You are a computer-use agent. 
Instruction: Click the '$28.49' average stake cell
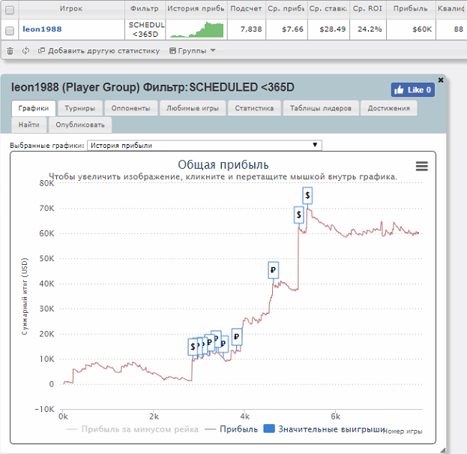328,29
